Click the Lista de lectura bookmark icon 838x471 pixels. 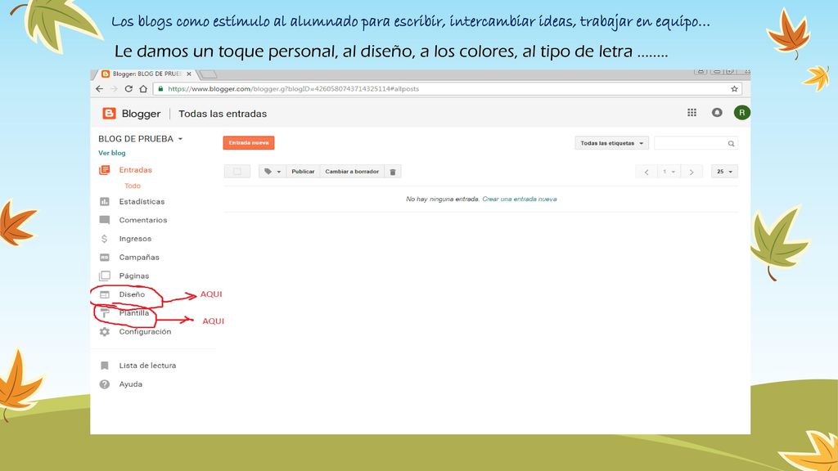(104, 366)
